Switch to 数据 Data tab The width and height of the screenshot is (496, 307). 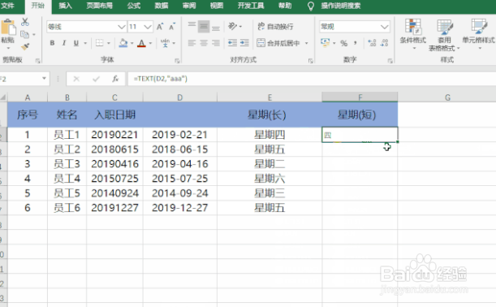(162, 6)
